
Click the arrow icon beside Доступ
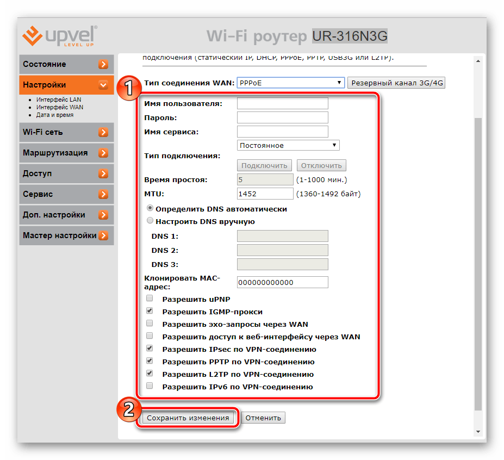103,173
